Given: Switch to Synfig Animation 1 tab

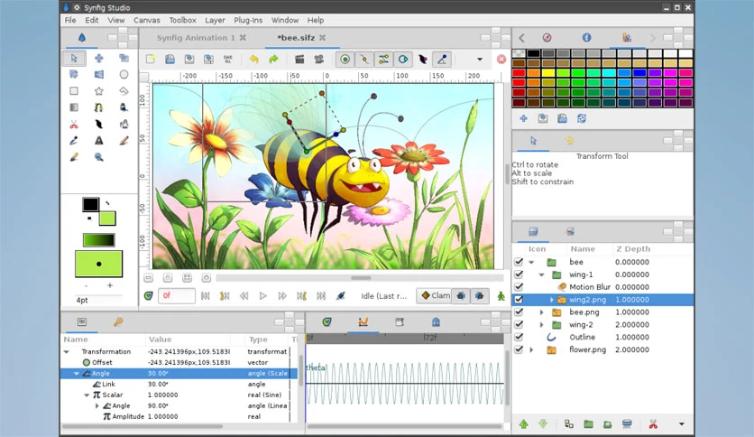Looking at the screenshot, I should tap(196, 38).
